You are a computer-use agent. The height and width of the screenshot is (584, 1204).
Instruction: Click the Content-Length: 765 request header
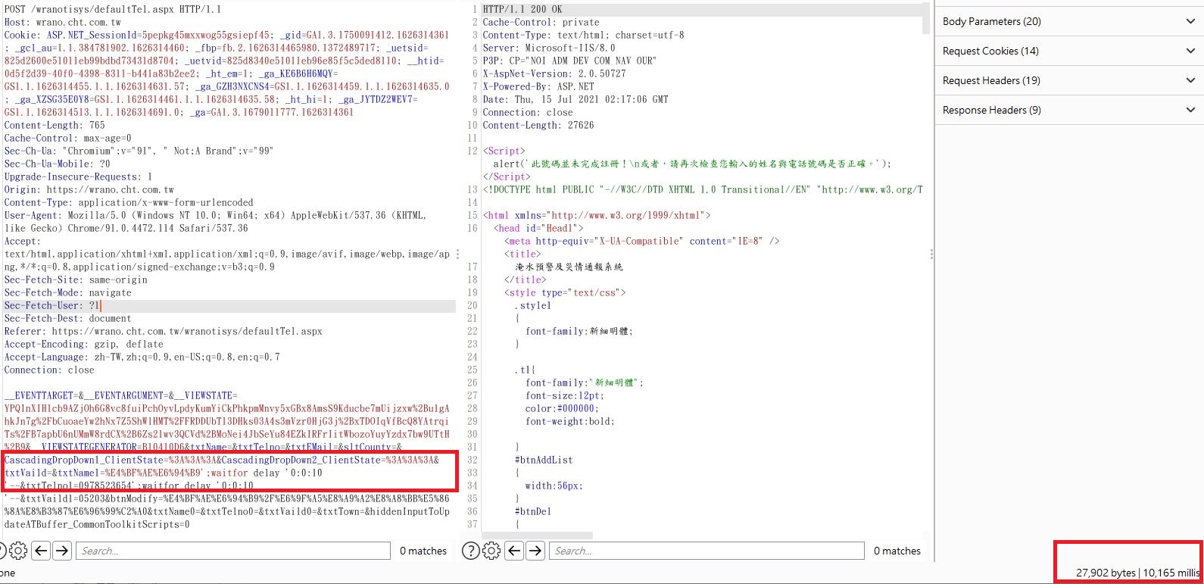point(55,125)
